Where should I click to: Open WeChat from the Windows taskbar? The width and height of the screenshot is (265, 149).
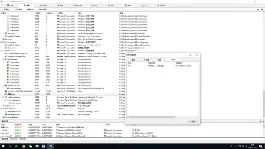tap(30, 146)
